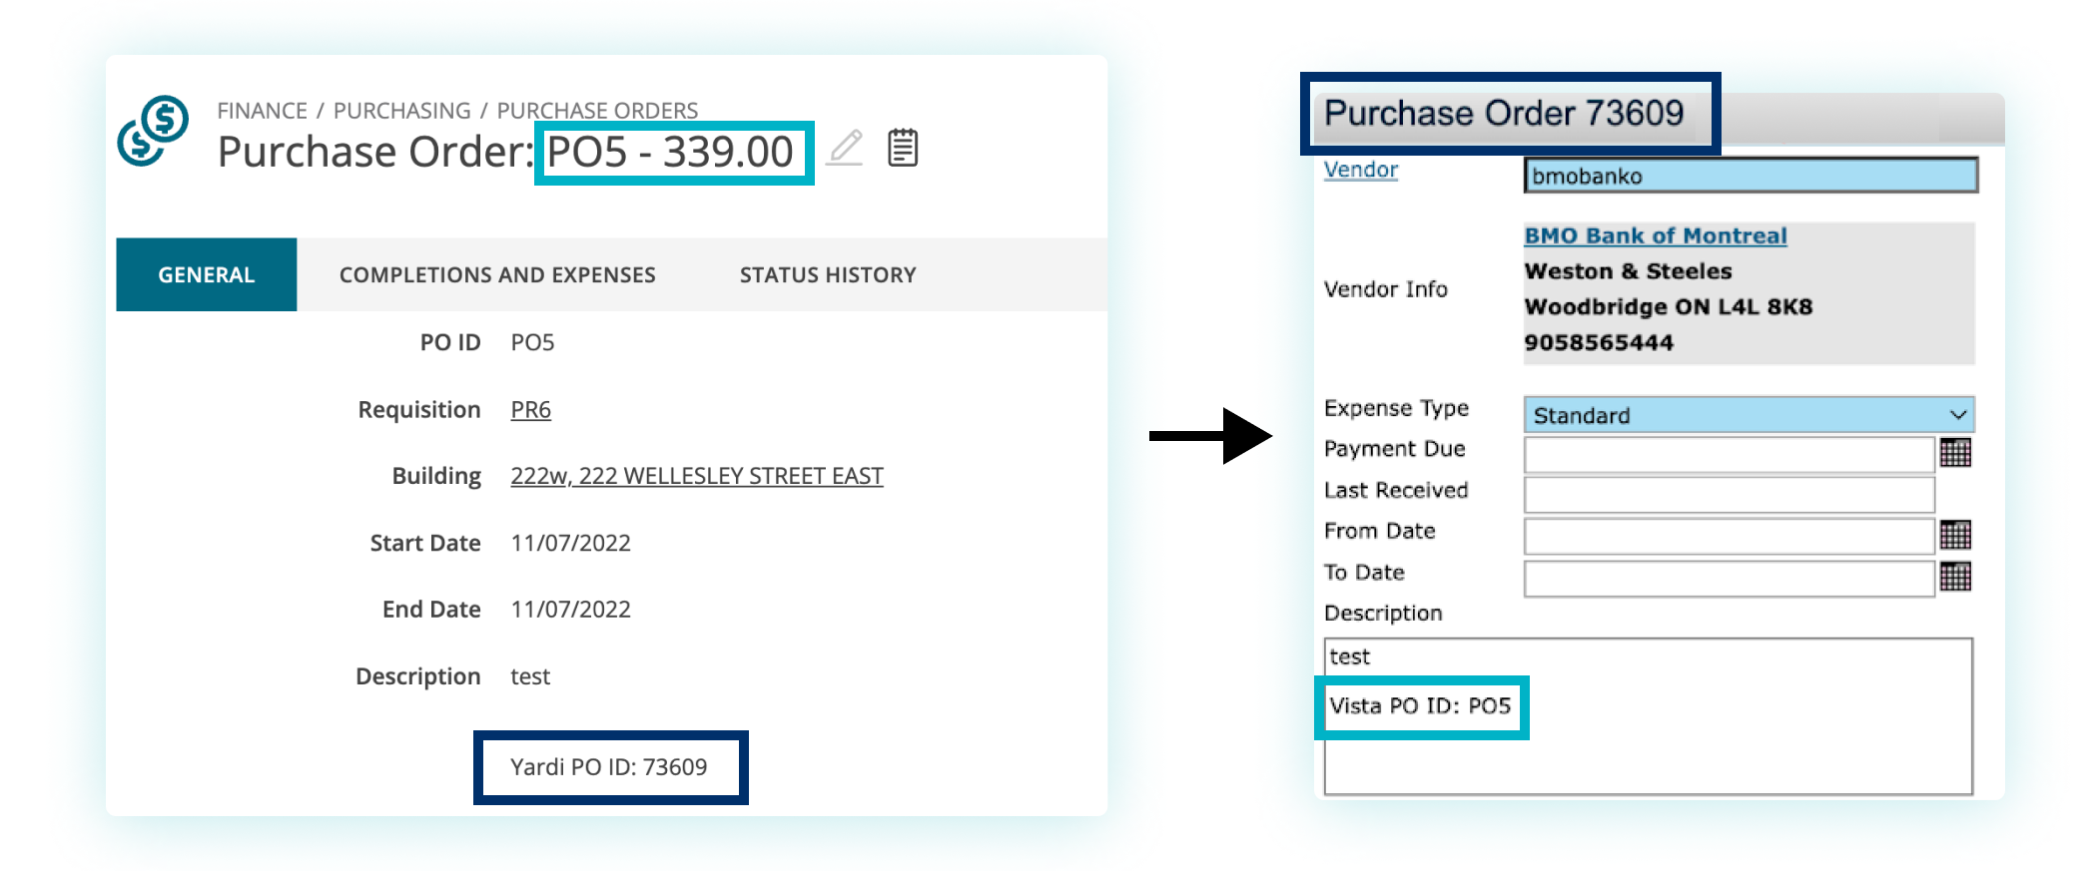
Task: Open the Payment Due calendar picker icon
Action: [1955, 453]
